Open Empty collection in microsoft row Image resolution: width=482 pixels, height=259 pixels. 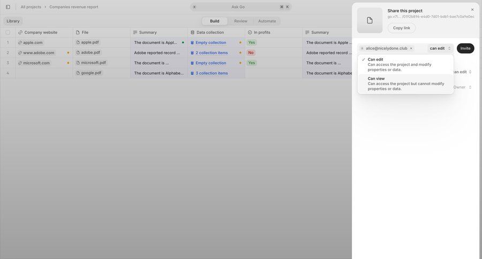pyautogui.click(x=208, y=63)
